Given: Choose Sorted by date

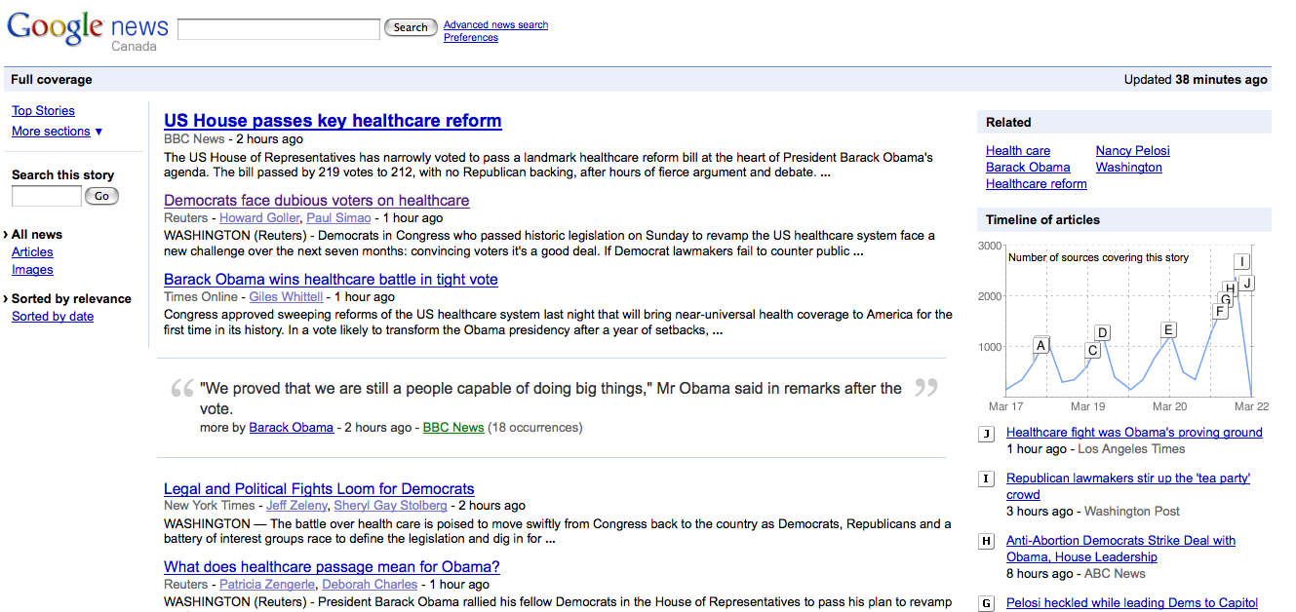Looking at the screenshot, I should [x=53, y=317].
